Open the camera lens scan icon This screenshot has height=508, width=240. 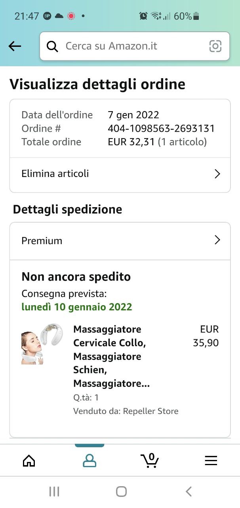(215, 46)
